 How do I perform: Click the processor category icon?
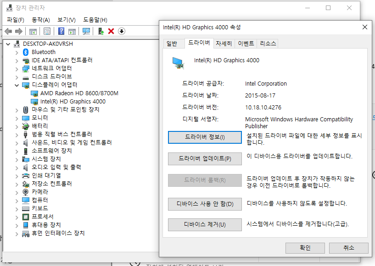[26, 217]
